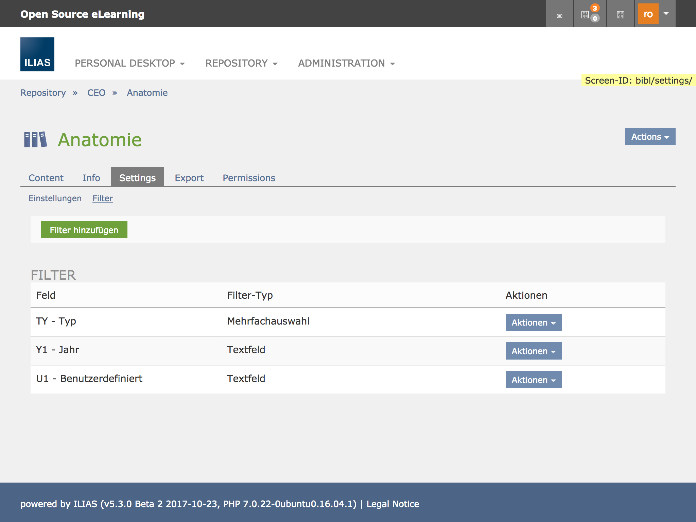Image resolution: width=696 pixels, height=522 pixels.
Task: Expand the user menu arrow beside avatar
Action: point(666,14)
